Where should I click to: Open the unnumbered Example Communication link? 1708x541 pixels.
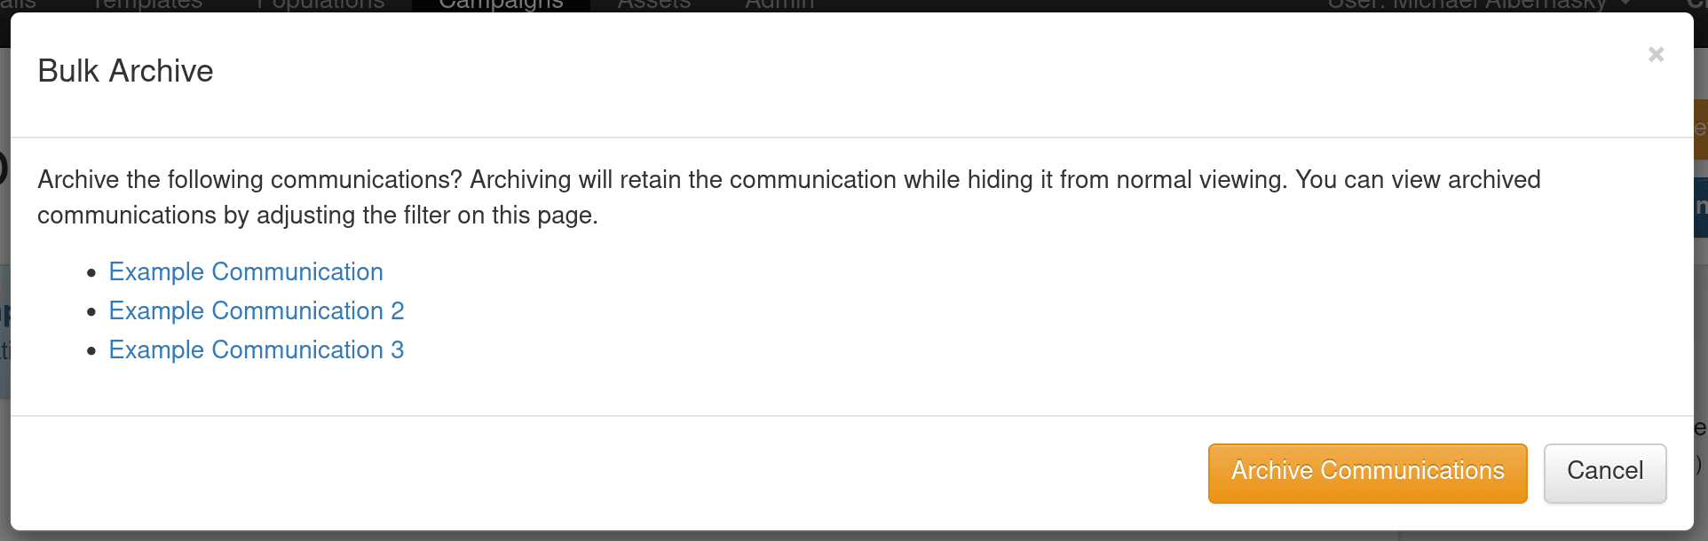click(246, 272)
